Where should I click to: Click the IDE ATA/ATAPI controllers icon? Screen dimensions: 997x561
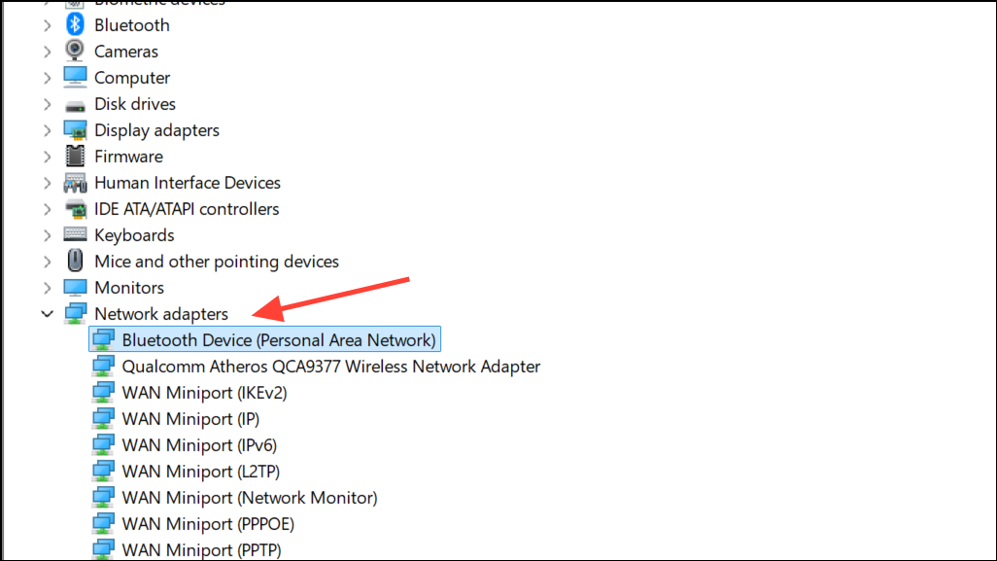tap(75, 209)
